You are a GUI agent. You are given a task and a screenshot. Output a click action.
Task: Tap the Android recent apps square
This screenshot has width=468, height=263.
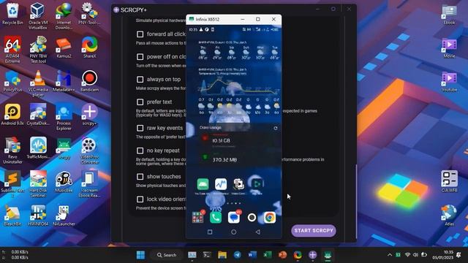(x=210, y=232)
